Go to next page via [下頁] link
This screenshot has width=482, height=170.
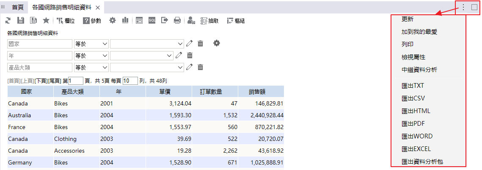[41, 81]
